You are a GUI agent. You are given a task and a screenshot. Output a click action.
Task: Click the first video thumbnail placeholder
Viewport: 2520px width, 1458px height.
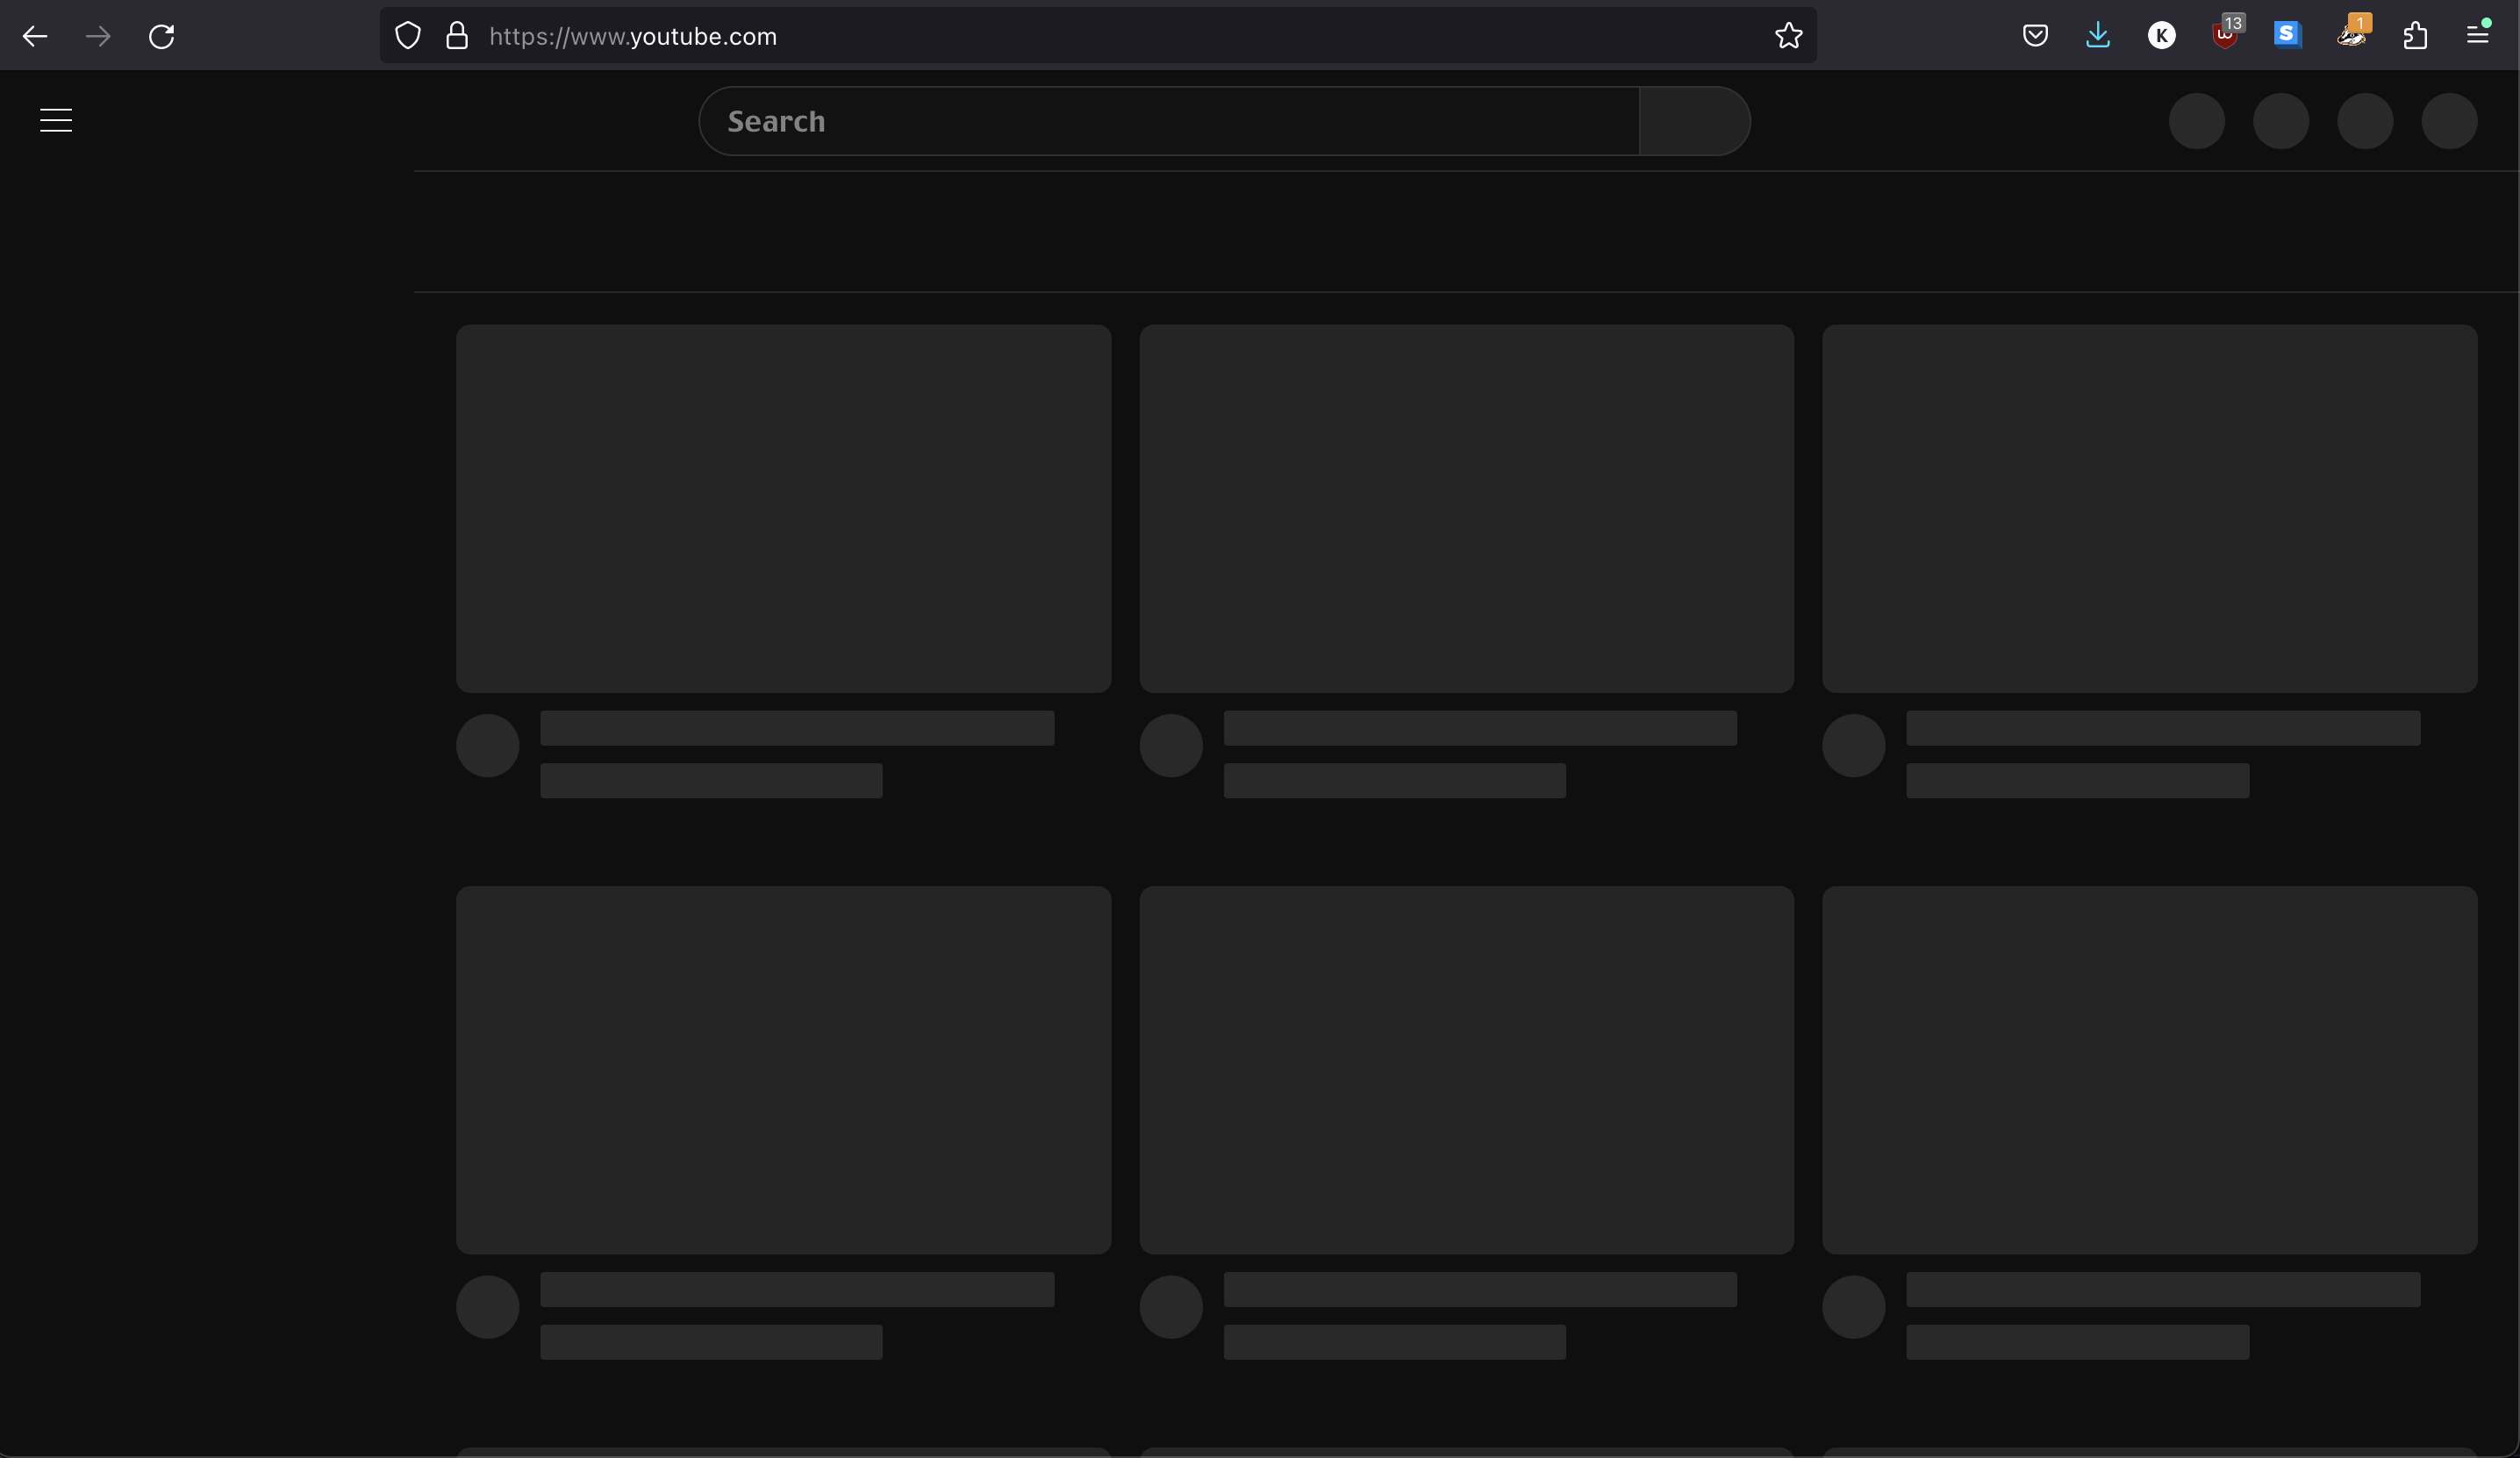[x=783, y=508]
